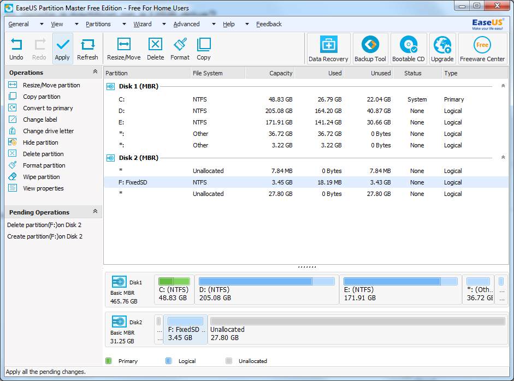Sort by the Status column header

pyautogui.click(x=417, y=73)
